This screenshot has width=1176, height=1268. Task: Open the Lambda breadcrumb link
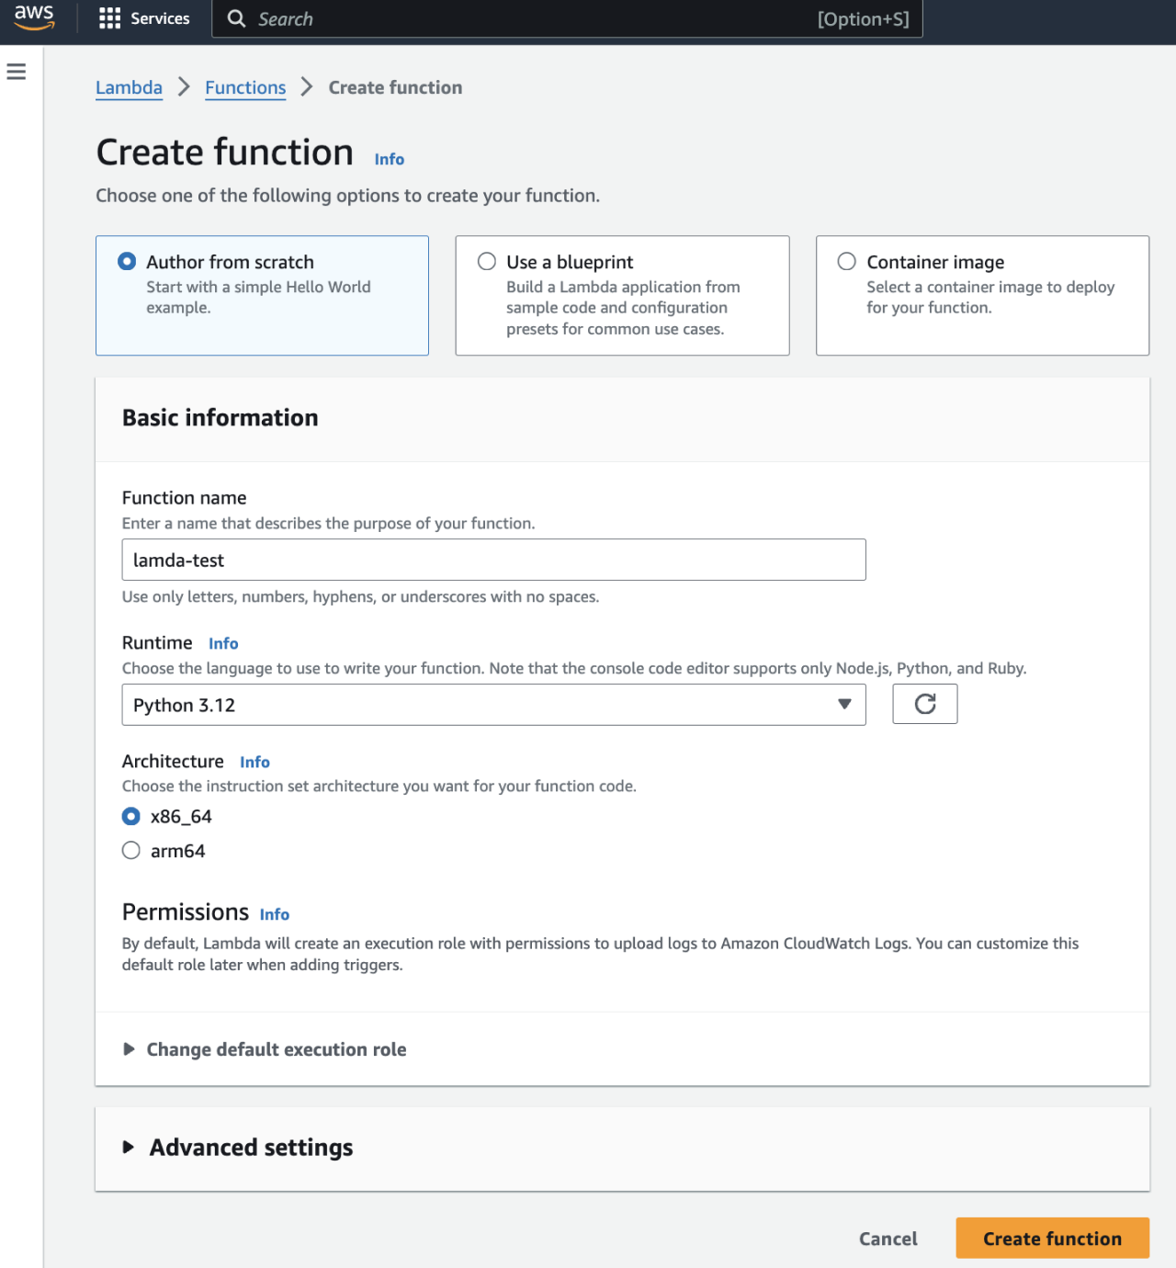coord(129,87)
